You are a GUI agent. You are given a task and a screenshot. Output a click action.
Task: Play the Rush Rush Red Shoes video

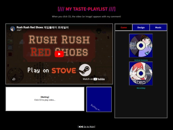(x=59, y=54)
